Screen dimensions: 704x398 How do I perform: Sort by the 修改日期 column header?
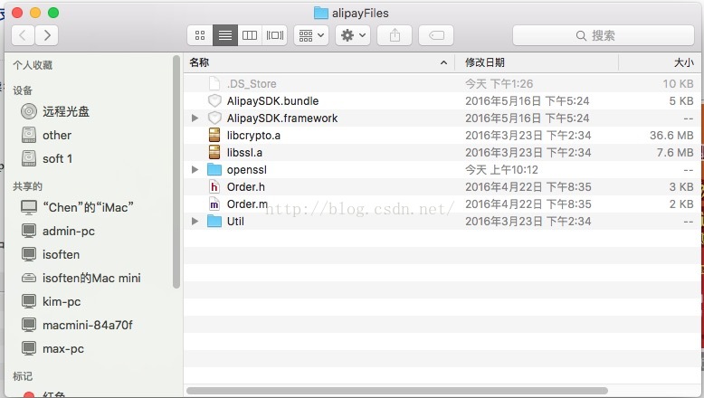click(484, 62)
